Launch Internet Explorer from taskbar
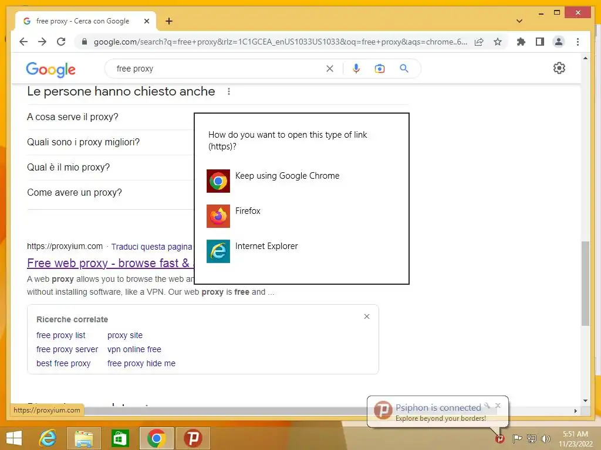601x450 pixels. pyautogui.click(x=48, y=438)
